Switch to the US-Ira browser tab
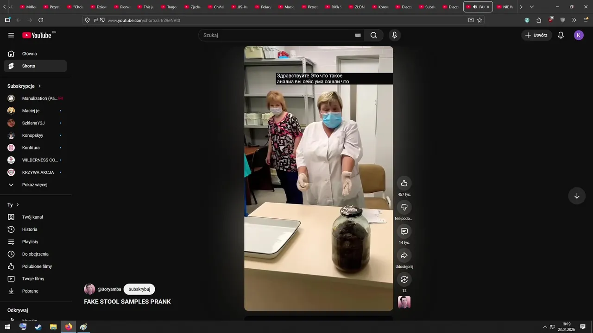 (x=240, y=7)
